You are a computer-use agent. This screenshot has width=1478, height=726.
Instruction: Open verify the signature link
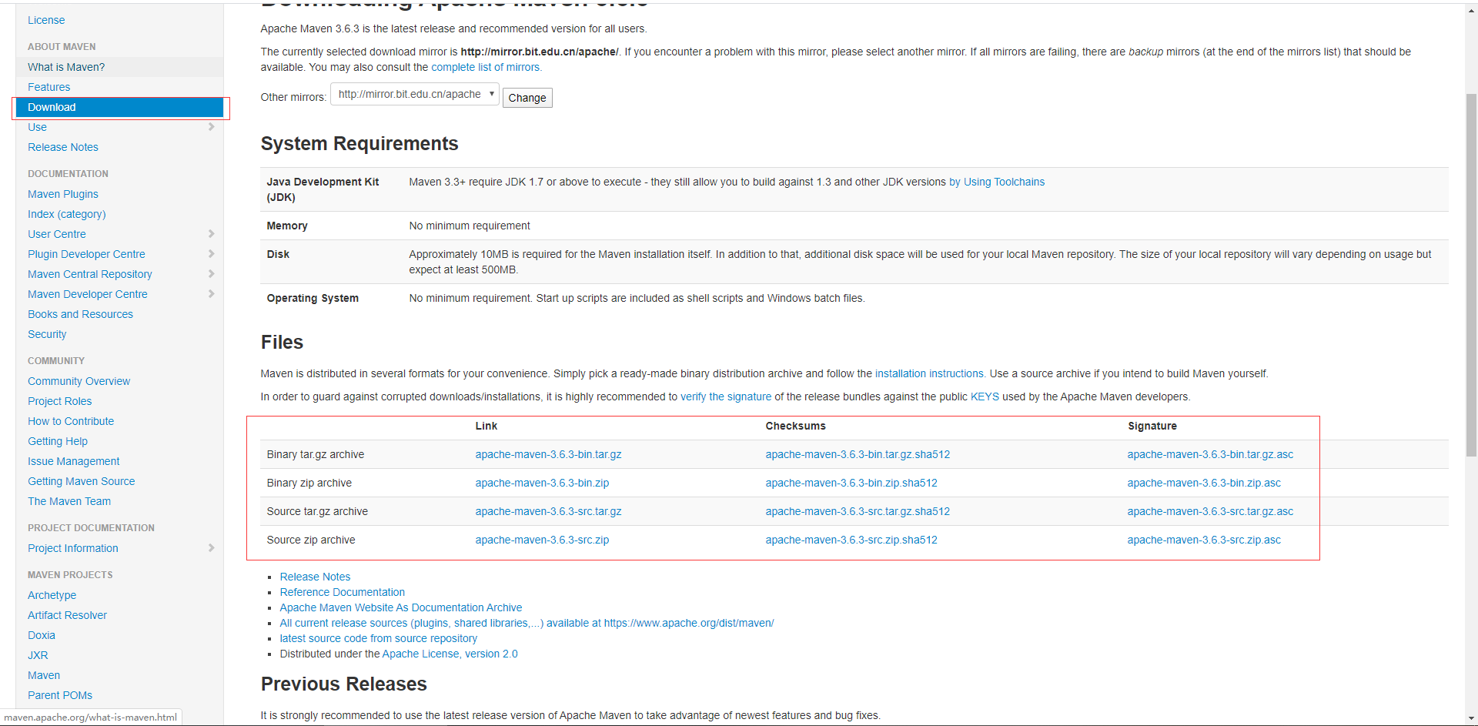[726, 396]
